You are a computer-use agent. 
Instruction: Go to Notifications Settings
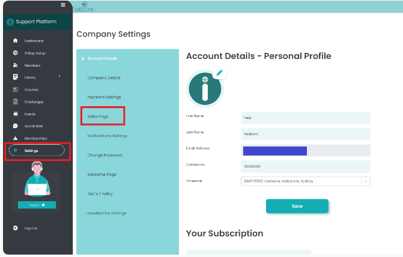pyautogui.click(x=108, y=136)
